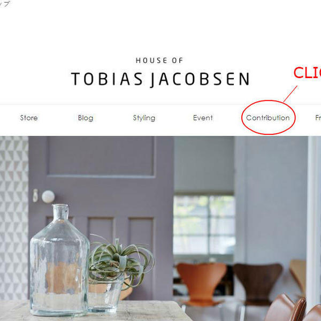The height and width of the screenshot is (321, 321).
Task: Select the partially visible Fr menu item
Action: tap(318, 118)
